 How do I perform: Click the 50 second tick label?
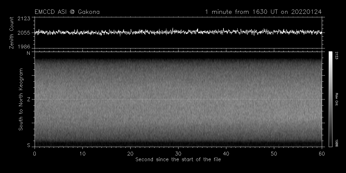pyautogui.click(x=274, y=153)
